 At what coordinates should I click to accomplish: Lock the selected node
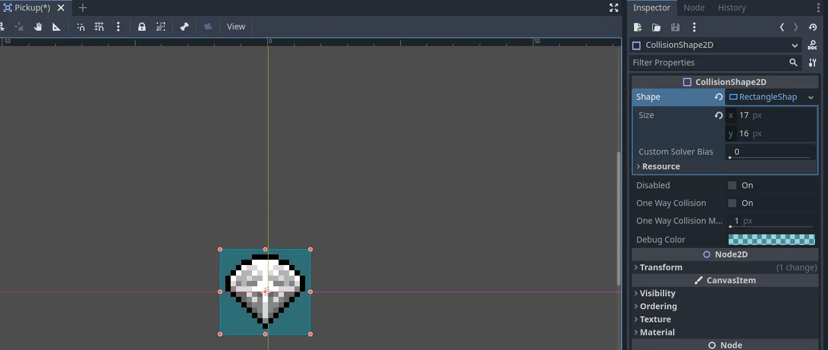pyautogui.click(x=142, y=27)
